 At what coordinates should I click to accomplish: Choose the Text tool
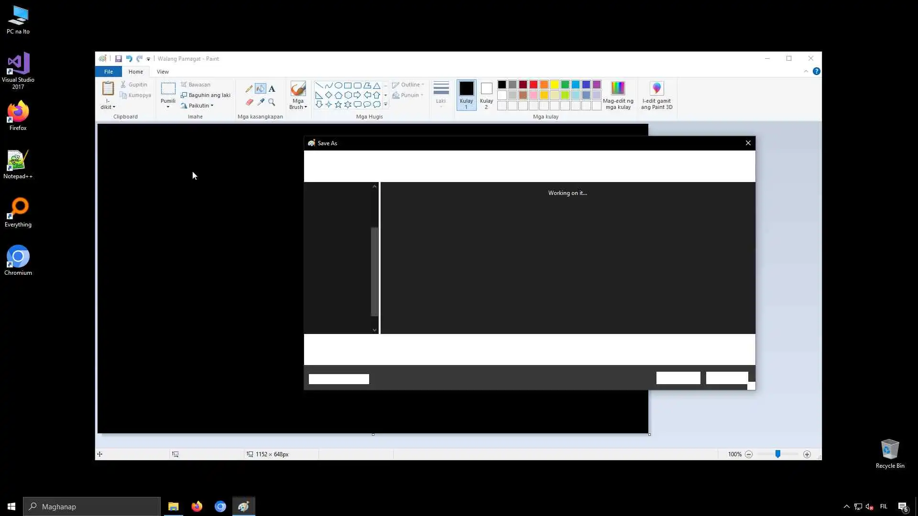coord(272,89)
